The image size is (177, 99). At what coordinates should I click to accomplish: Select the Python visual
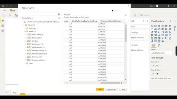coord(166,38)
